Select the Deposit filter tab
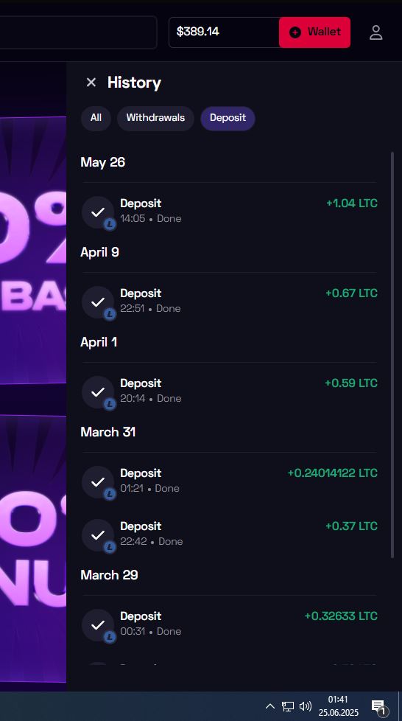 coord(228,118)
